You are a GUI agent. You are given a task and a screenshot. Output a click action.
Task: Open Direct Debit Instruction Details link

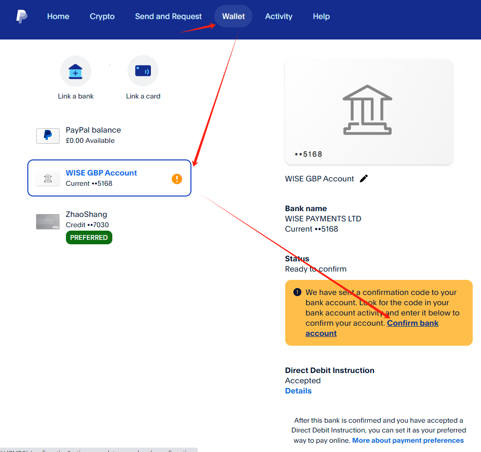coord(298,391)
